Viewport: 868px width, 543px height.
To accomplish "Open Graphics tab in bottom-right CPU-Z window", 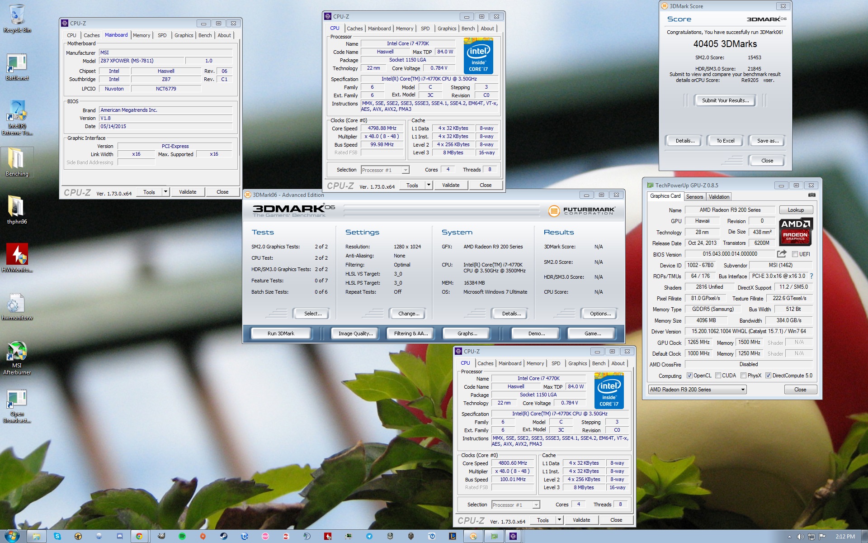I will pos(577,363).
